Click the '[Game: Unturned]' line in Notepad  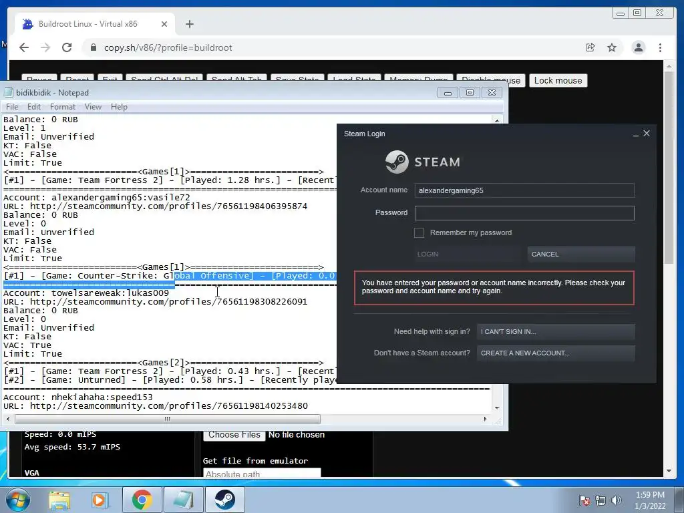(x=170, y=380)
